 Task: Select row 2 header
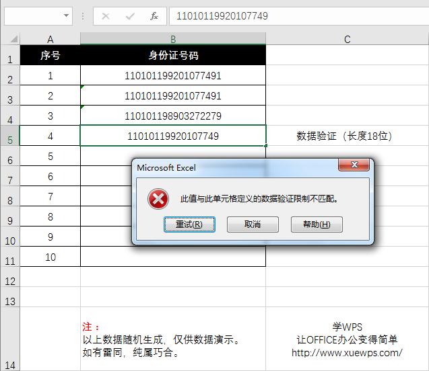tap(10, 75)
